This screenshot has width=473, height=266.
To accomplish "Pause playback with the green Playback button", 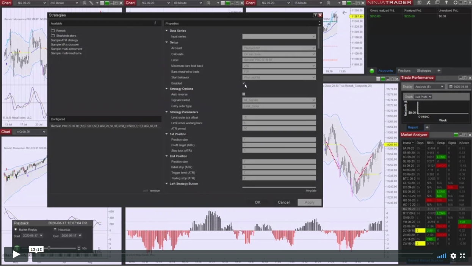I will point(17,248).
